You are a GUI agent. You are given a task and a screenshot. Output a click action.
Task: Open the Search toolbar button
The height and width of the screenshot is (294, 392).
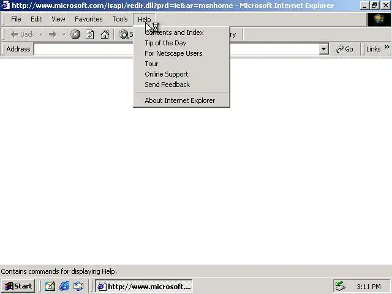pyautogui.click(x=126, y=34)
